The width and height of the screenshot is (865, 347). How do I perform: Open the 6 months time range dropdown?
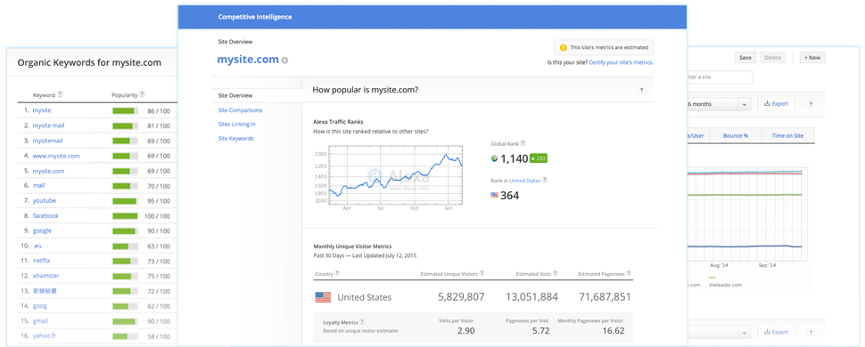click(x=719, y=104)
